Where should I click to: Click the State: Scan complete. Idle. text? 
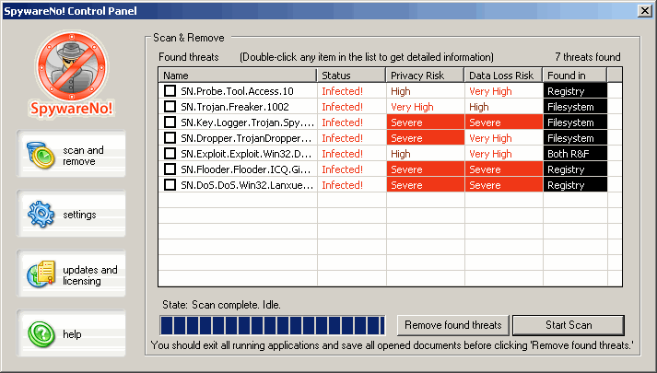pyautogui.click(x=221, y=305)
